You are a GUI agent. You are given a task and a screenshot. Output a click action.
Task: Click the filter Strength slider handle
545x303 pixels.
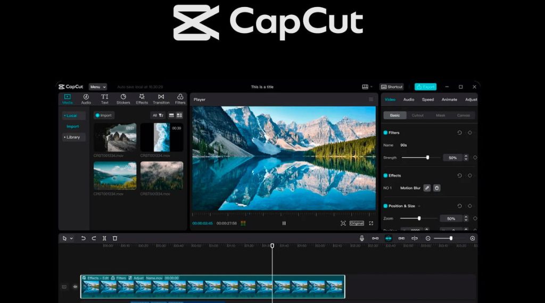point(427,157)
